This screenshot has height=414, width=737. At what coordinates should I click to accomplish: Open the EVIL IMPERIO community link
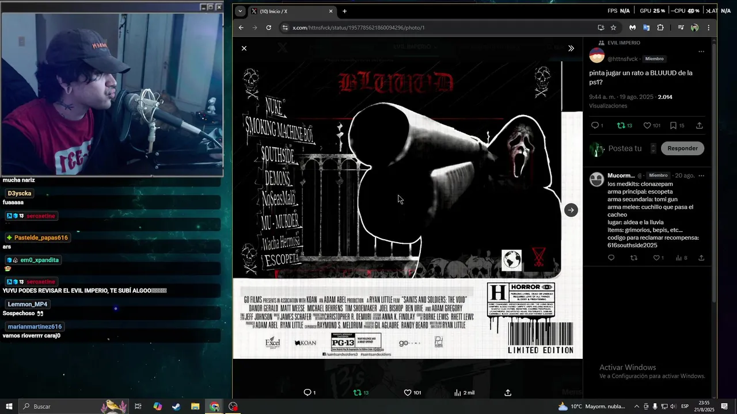click(x=624, y=43)
